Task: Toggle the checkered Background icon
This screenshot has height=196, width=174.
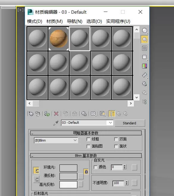Action: pyautogui.click(x=145, y=48)
